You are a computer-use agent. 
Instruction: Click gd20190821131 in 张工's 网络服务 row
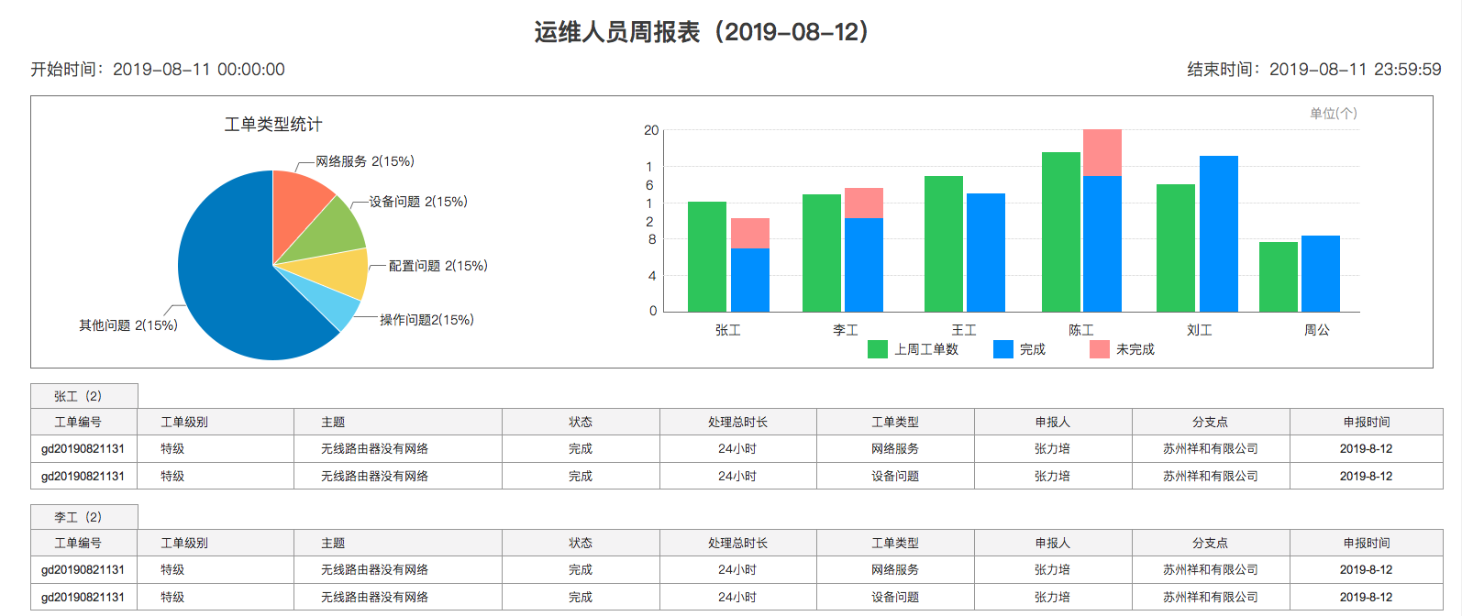tap(83, 449)
